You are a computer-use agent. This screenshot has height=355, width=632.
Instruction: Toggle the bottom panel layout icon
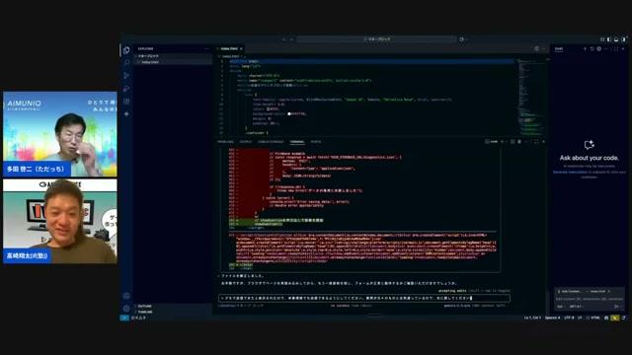click(616, 39)
